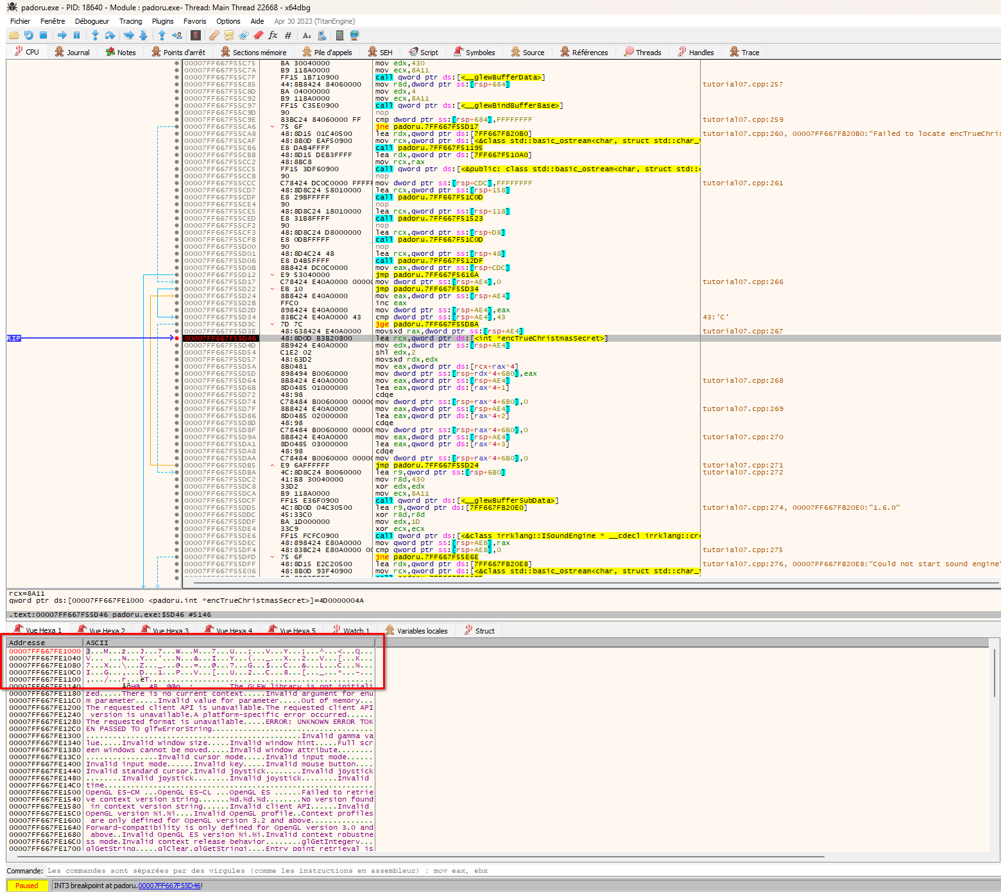
Task: Open the Plugins menu
Action: click(162, 21)
